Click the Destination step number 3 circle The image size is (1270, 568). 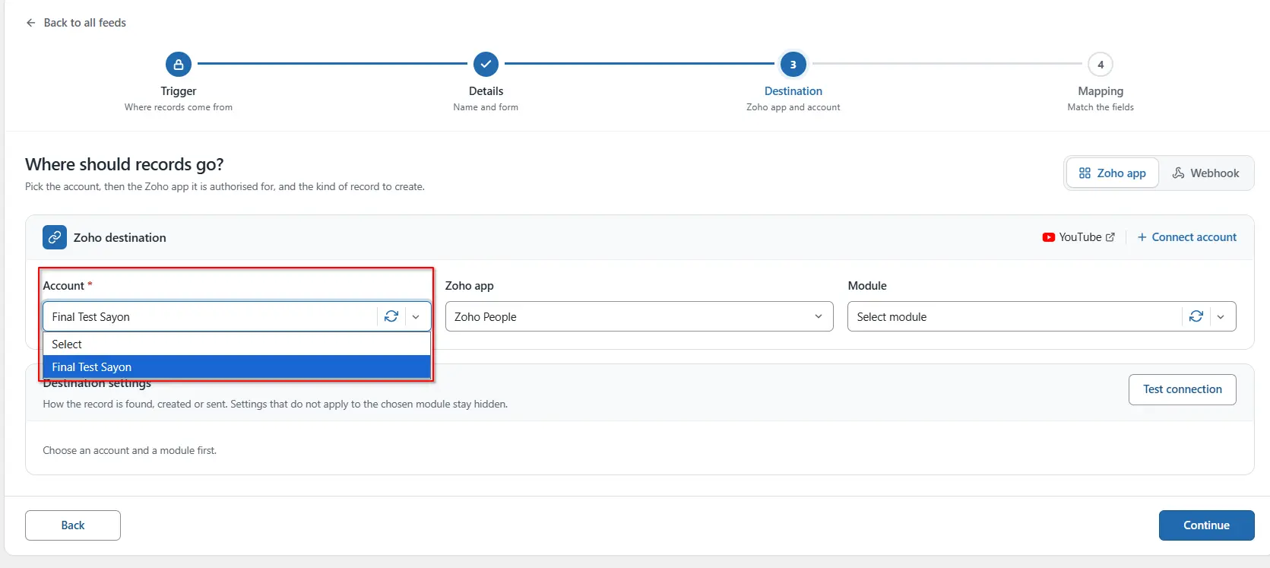click(793, 65)
